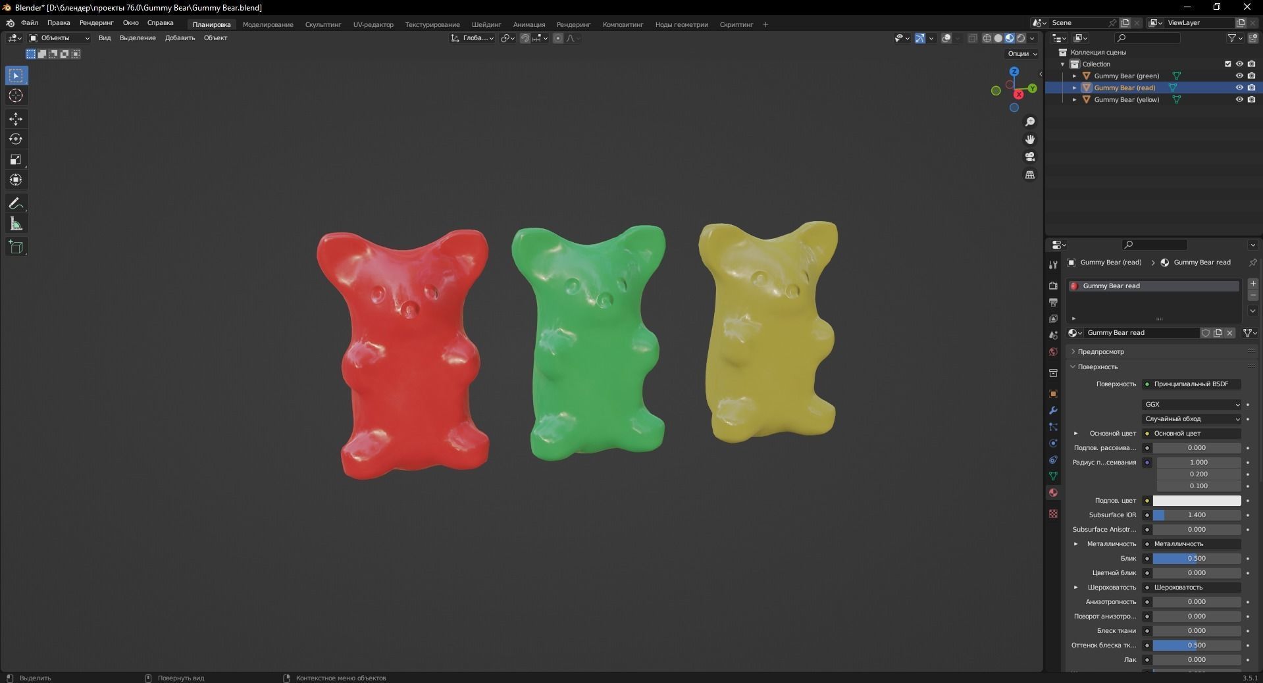1263x683 pixels.
Task: Uncheck the Collection exclude checkbox
Action: click(x=1227, y=64)
